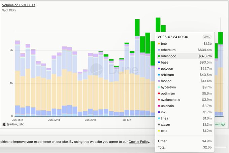Select the bnb row in the tooltip

[185, 44]
